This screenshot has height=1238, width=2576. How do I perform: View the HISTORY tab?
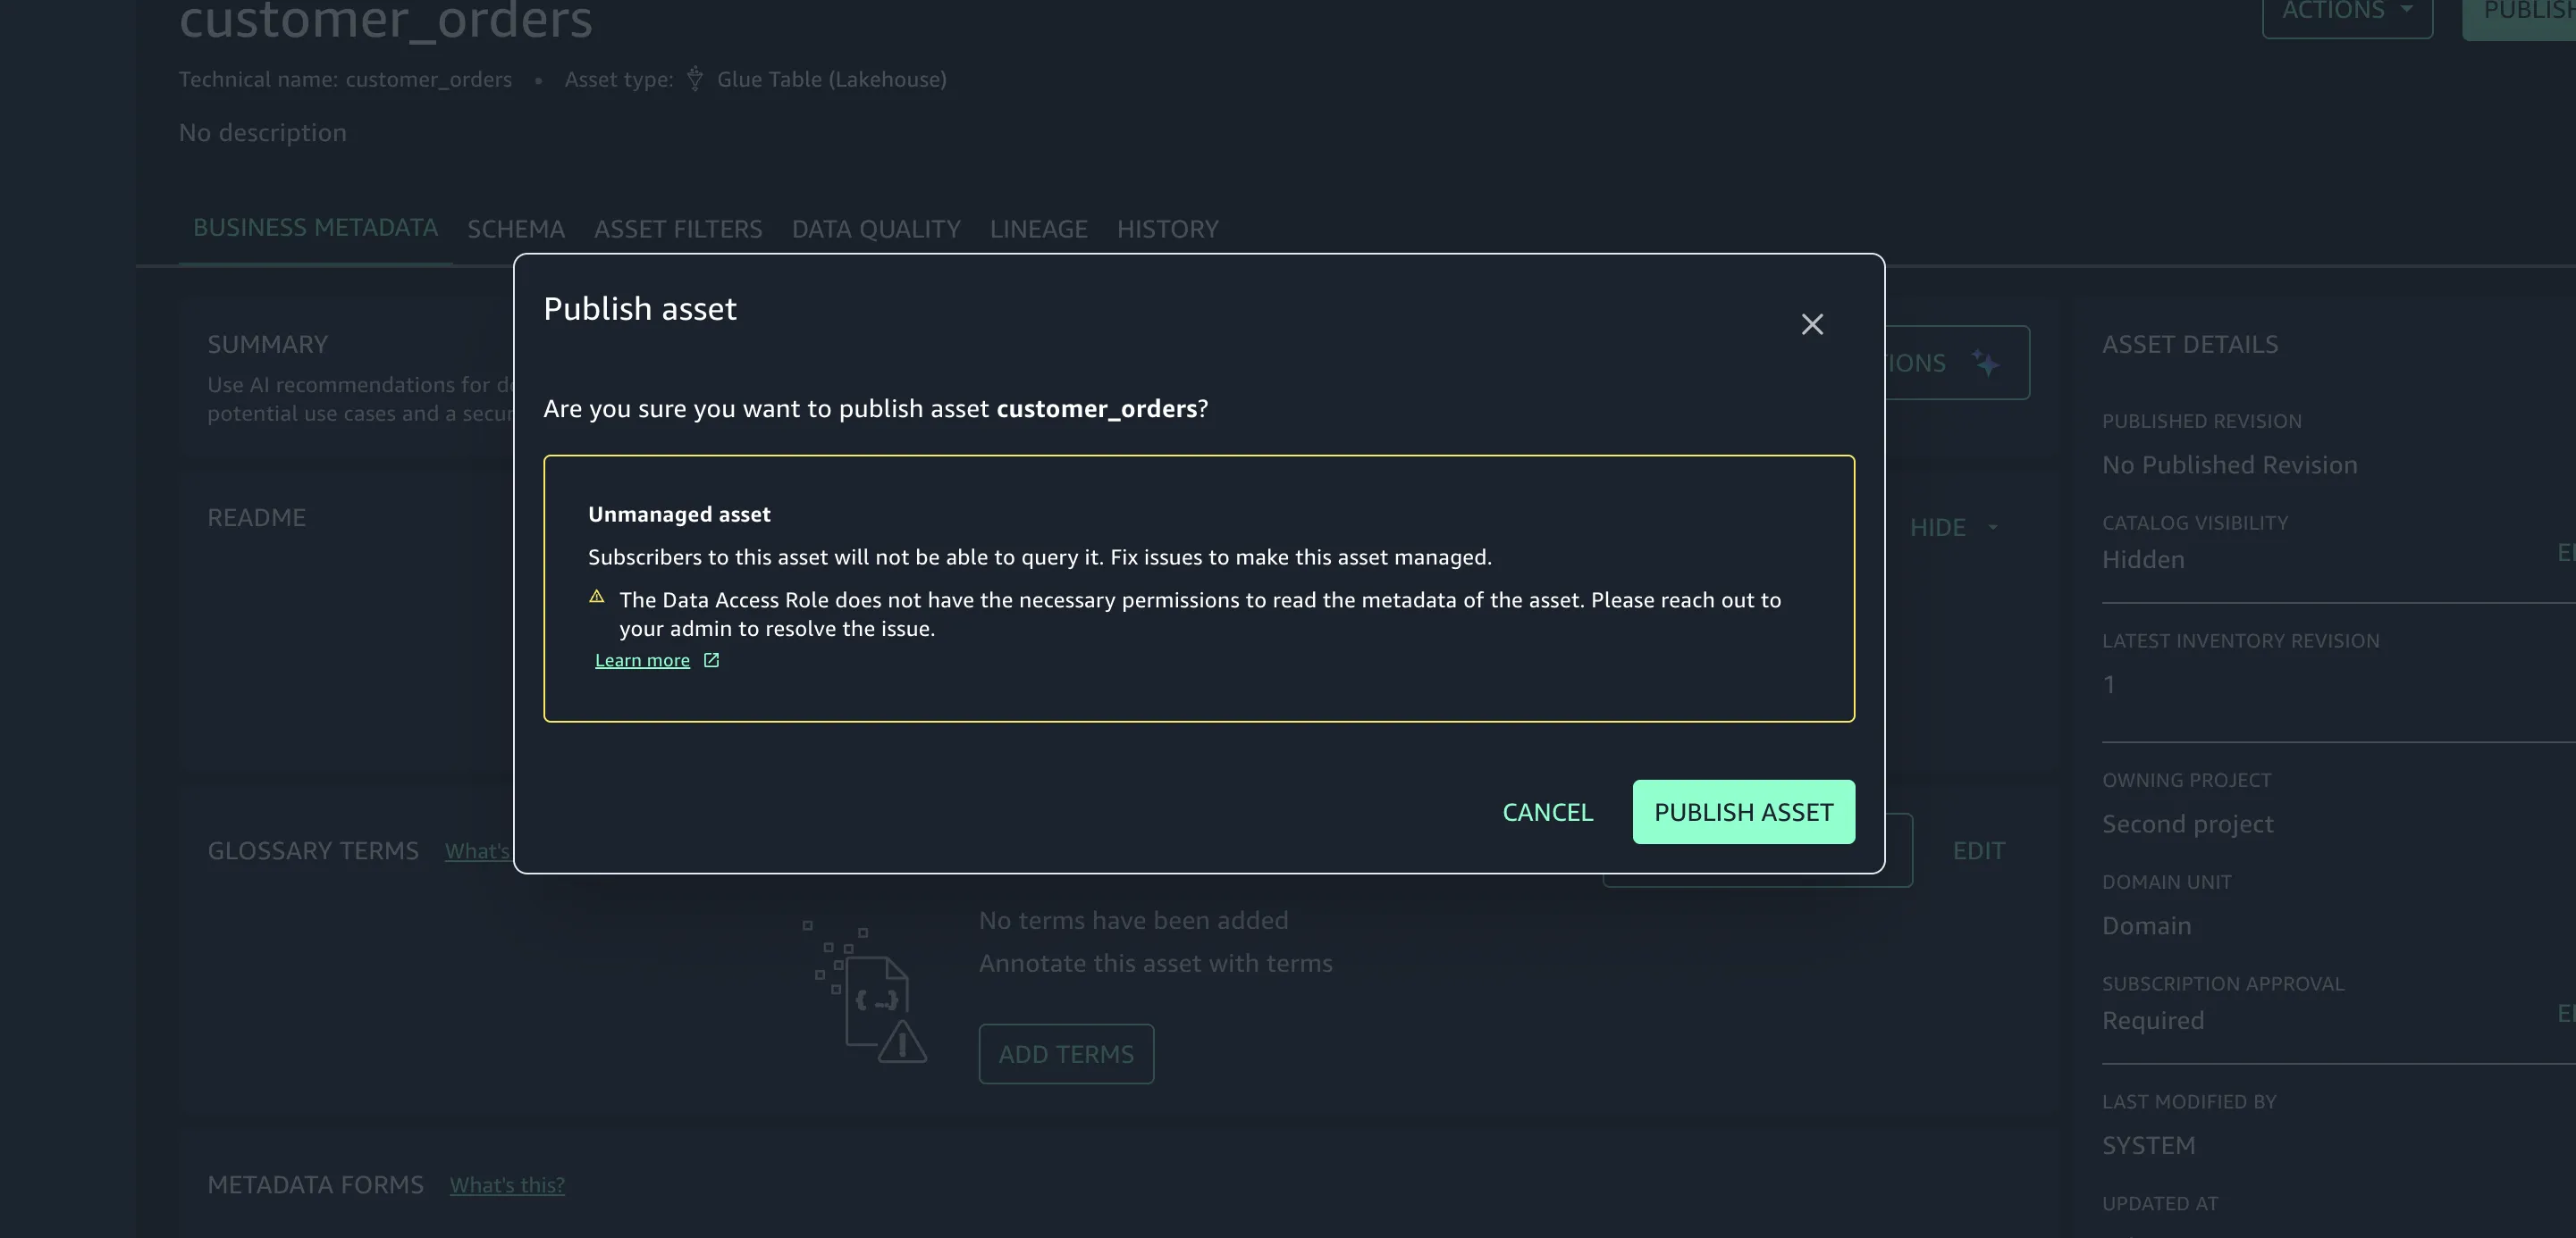[x=1167, y=229]
